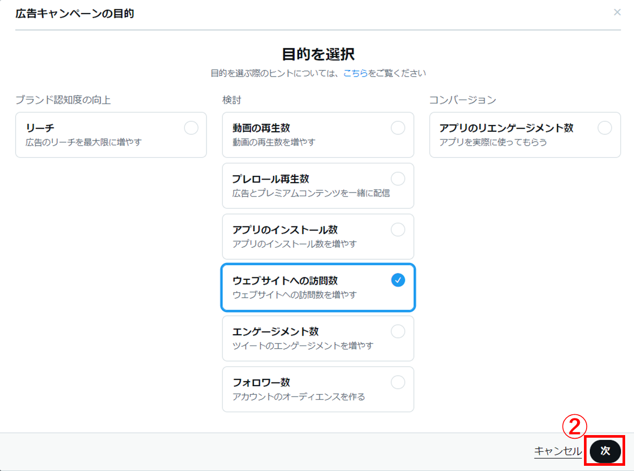The height and width of the screenshot is (471, 634).
Task: Select the フォロワー数 radio circle
Action: pos(398,383)
